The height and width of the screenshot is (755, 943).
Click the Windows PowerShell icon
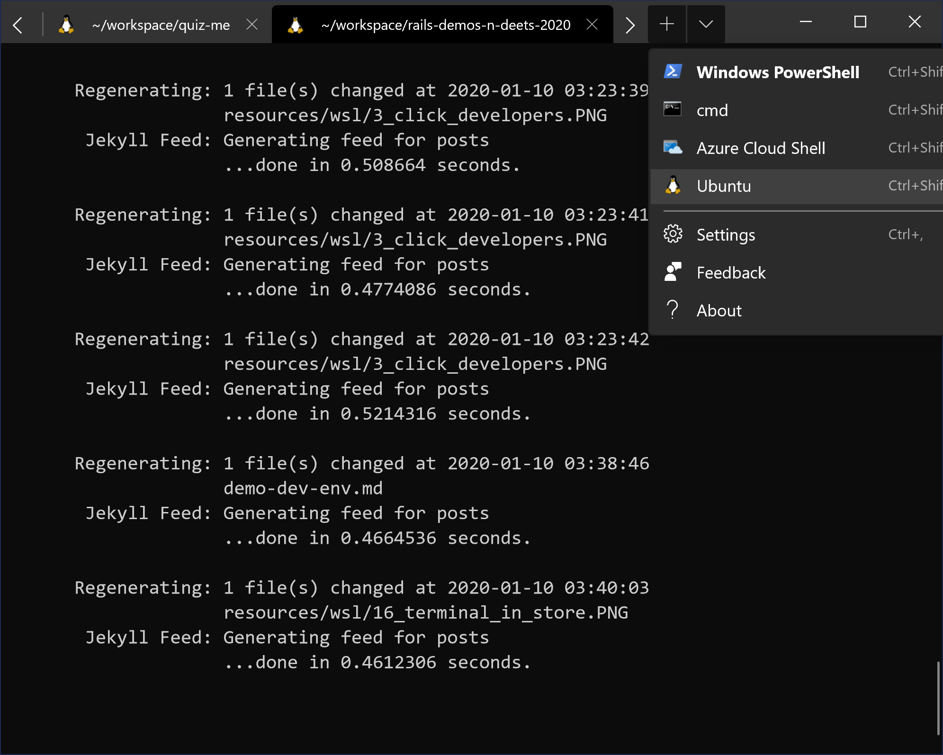pyautogui.click(x=673, y=72)
